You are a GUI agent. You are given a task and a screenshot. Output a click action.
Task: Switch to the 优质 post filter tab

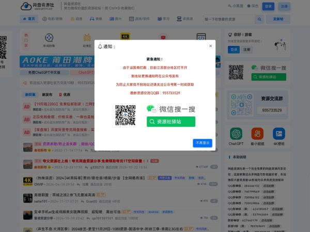65,94
